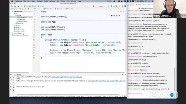Screen dimensions: 186x104
Task: Click the blue send button in chat
Action: point(172,95)
